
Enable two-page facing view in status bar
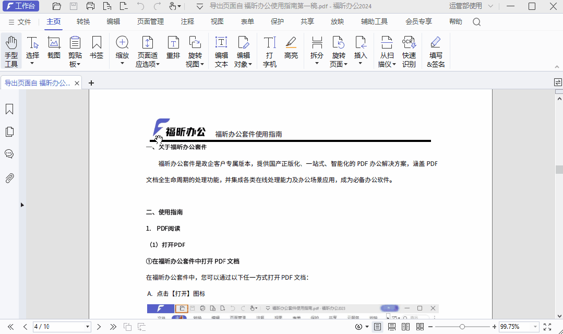tap(405, 327)
